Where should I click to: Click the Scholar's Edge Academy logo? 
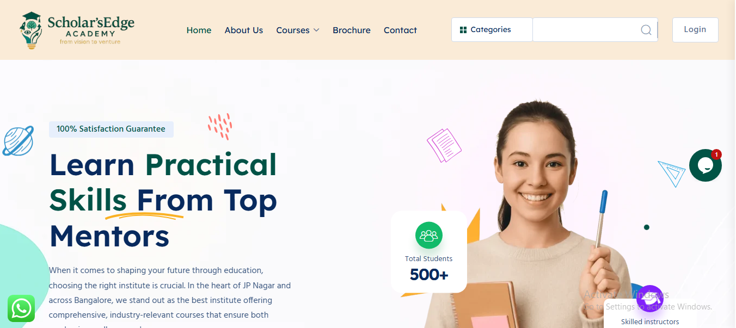coord(77,30)
